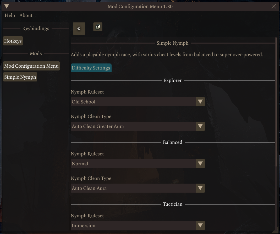
Task: Open the Hotkeys keybindings page
Action: (13, 41)
